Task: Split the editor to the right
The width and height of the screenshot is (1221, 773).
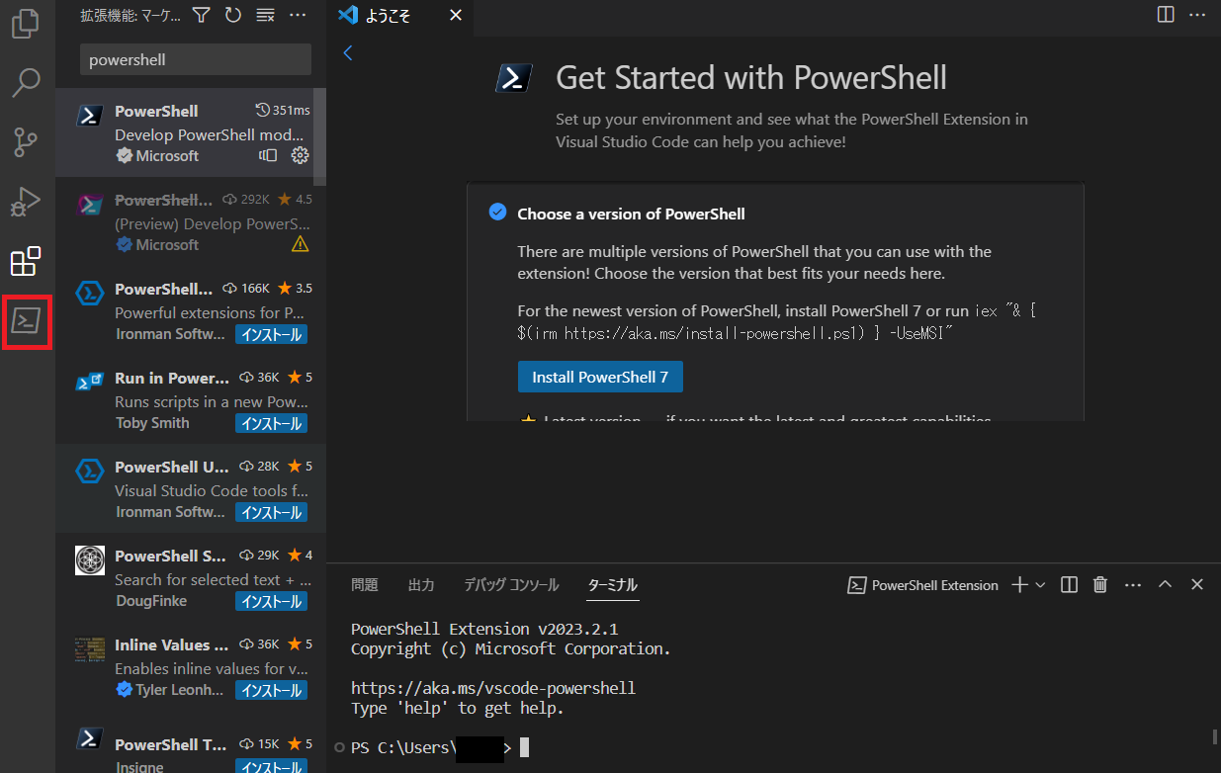Action: (1166, 15)
